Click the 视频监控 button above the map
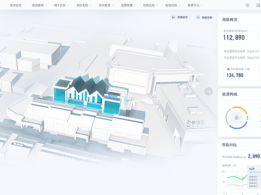 coord(180,17)
